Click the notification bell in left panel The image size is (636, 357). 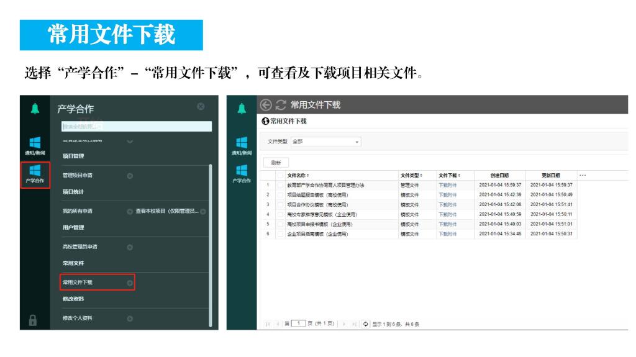click(34, 109)
